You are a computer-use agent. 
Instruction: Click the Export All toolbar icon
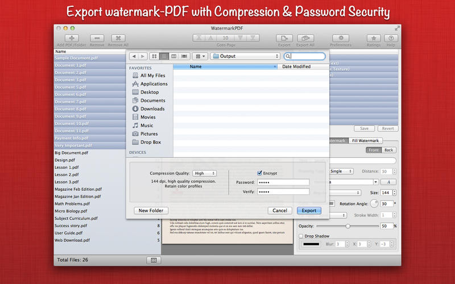click(x=305, y=38)
